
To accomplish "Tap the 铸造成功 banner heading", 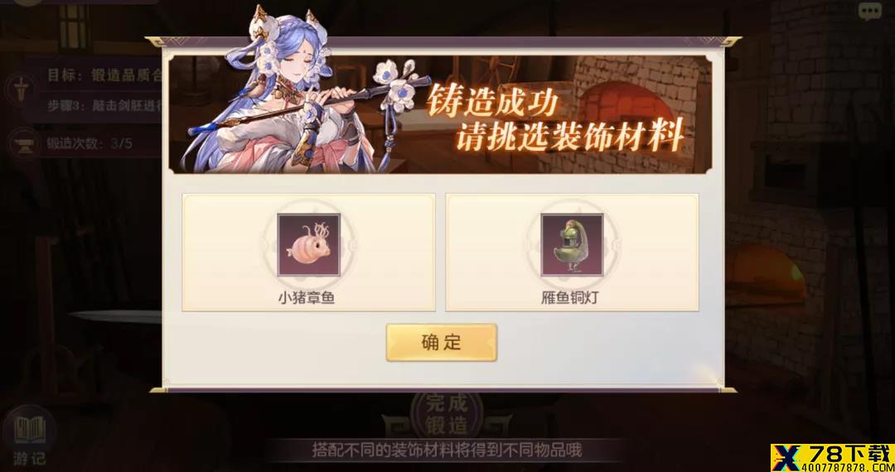I will [x=492, y=103].
